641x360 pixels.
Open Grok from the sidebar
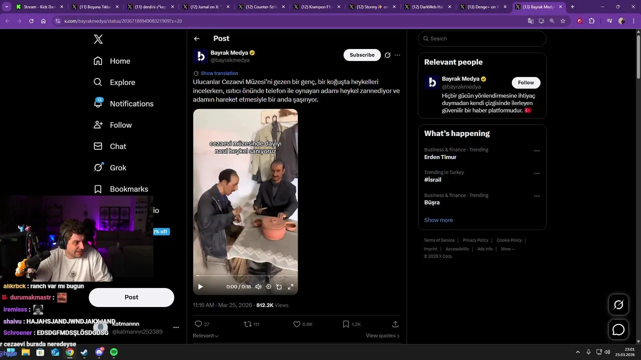tap(118, 167)
